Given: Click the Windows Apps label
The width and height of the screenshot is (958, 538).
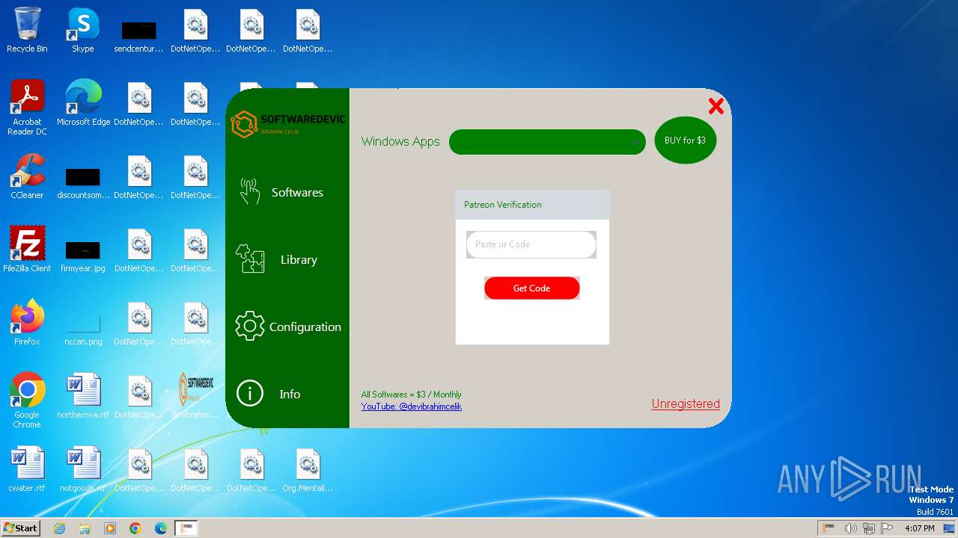Looking at the screenshot, I should tap(400, 141).
